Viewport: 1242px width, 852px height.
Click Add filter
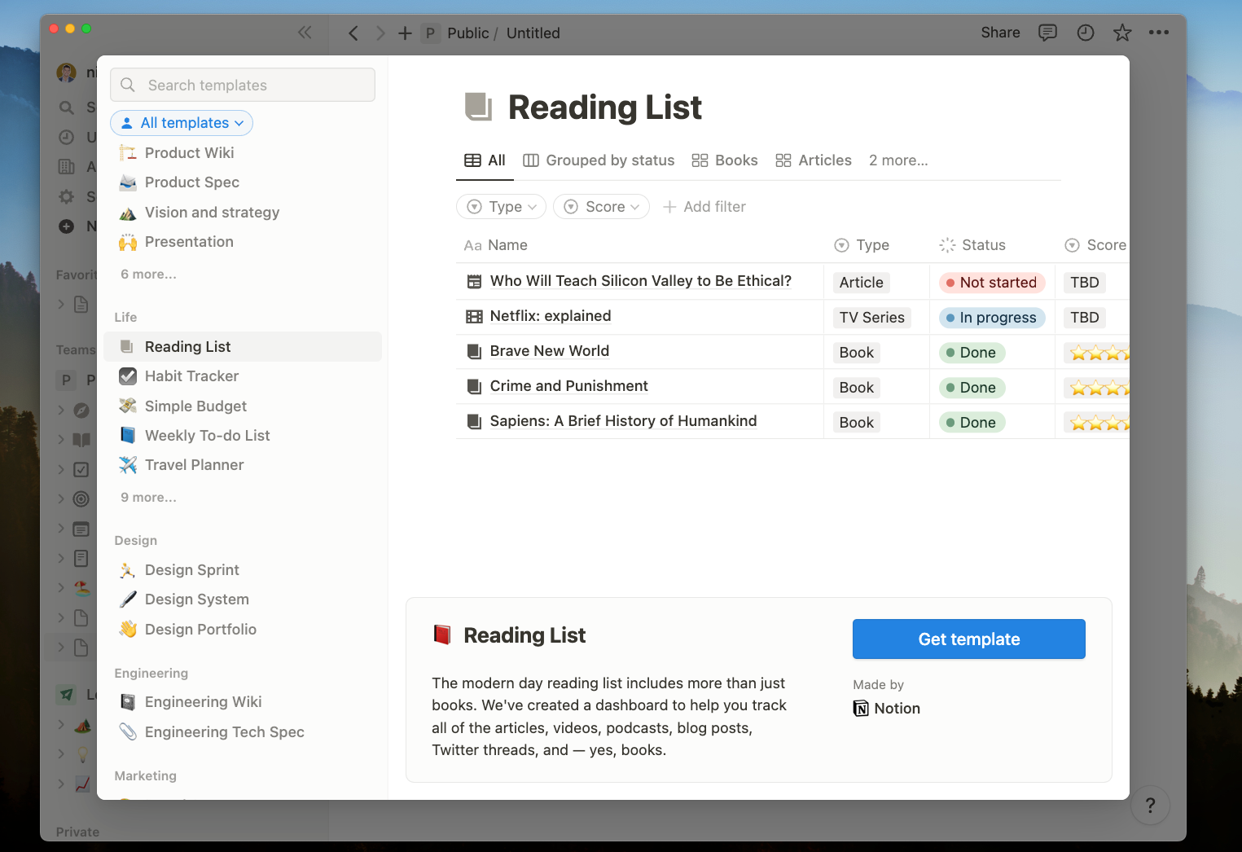[704, 207]
